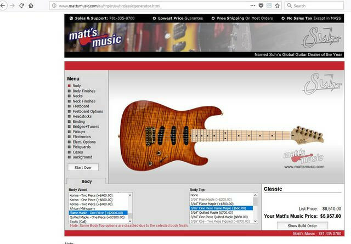The height and width of the screenshot is (244, 351).
Task: Click the Start Over button
Action: pyautogui.click(x=83, y=167)
